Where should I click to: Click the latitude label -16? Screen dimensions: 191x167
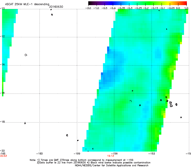(2, 93)
